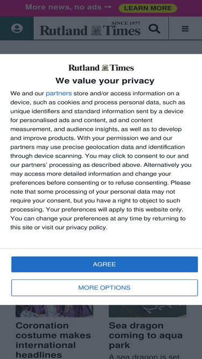Click the crest emblem in dialog logo
202x359 pixels.
coord(105,68)
